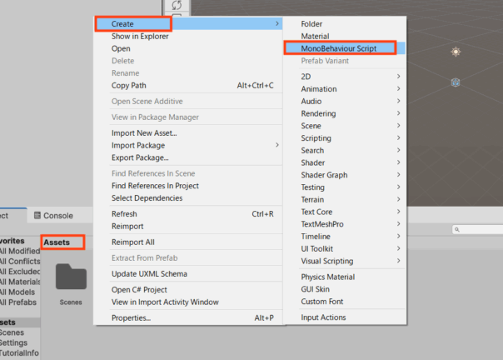Select All Materials in Favorites
This screenshot has width=503, height=360.
click(18, 282)
